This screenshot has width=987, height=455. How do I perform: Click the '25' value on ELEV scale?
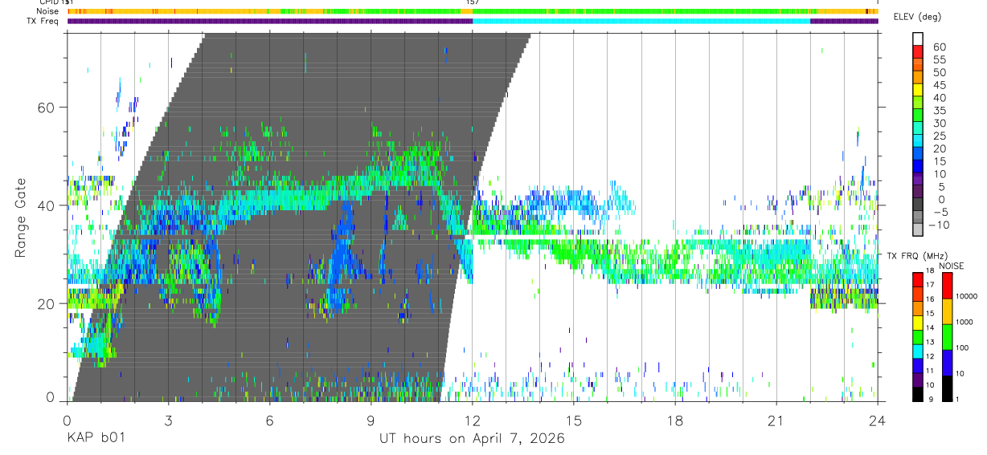click(x=940, y=136)
